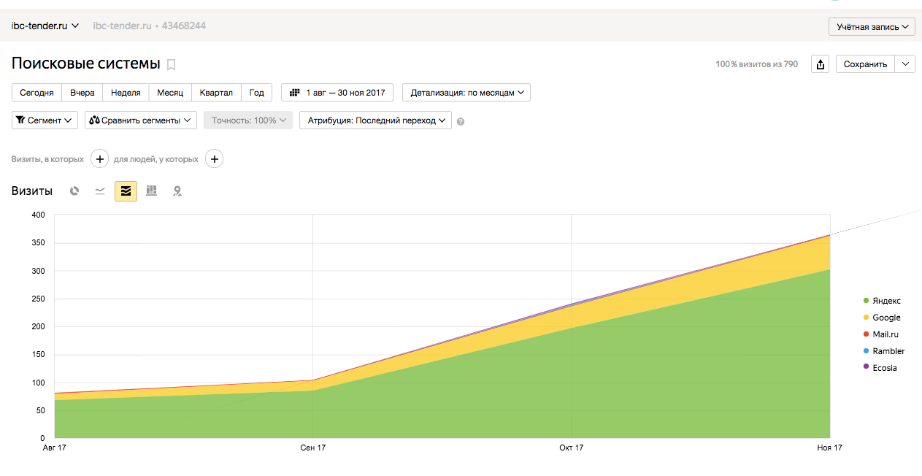Toggle the Mail.ru series in legend
The height and width of the screenshot is (476, 922).
tap(885, 334)
